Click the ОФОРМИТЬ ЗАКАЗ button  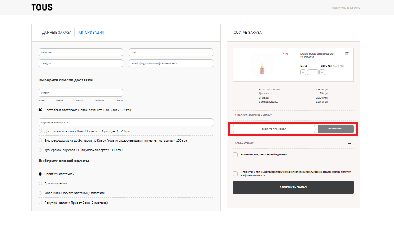293,187
